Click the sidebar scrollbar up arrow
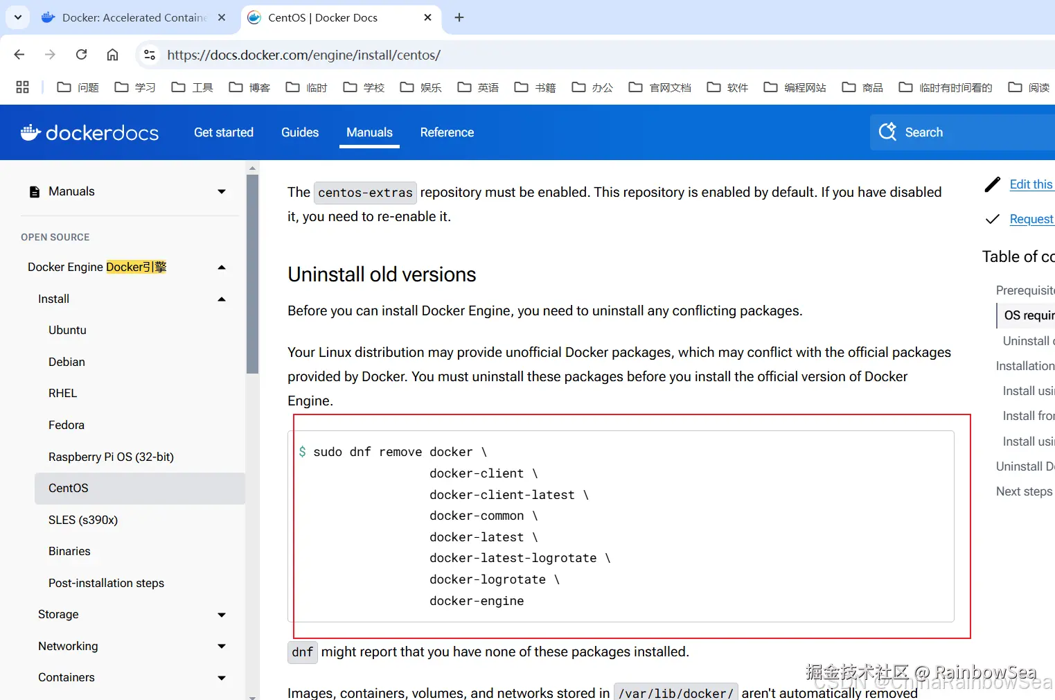 tap(252, 168)
